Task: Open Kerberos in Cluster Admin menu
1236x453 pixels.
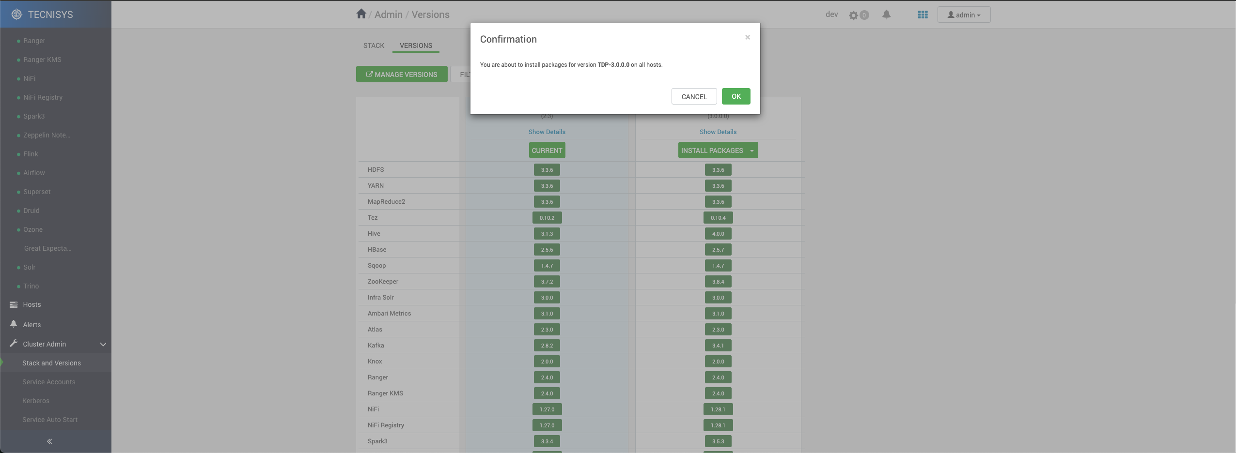Action: click(x=36, y=401)
